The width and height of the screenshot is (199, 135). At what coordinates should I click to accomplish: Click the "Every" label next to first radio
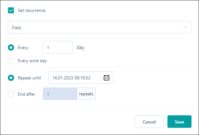23,48
